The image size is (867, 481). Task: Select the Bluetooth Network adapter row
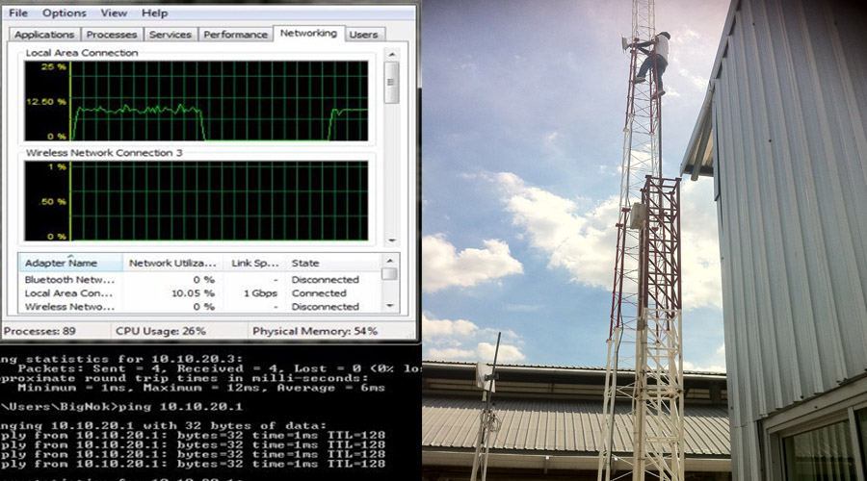(x=200, y=279)
